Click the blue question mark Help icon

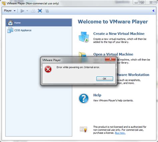click(x=84, y=98)
